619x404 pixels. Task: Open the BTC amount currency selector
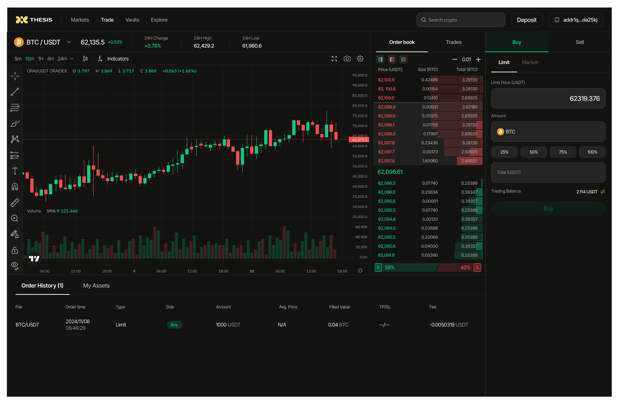548,132
